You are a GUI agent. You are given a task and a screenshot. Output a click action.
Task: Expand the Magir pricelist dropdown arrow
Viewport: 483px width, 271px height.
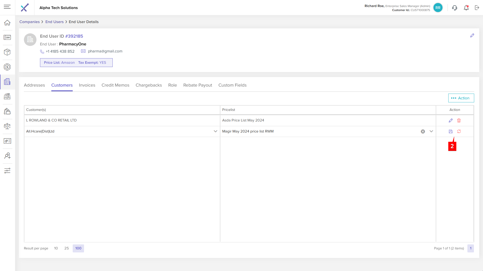[431, 131]
